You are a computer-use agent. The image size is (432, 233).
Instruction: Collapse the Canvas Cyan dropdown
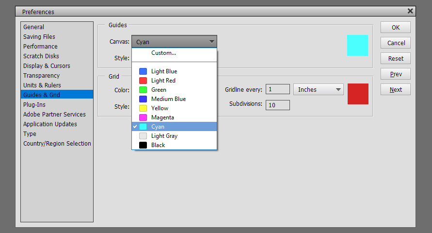click(174, 42)
